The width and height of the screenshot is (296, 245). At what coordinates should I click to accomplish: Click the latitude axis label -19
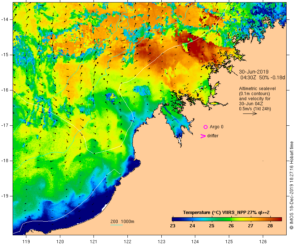click(x=5, y=196)
